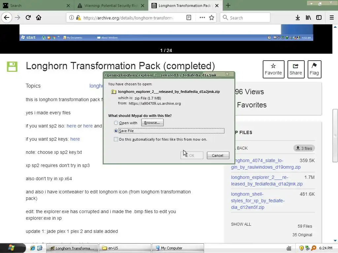Open the sp2 keys 'here' link
This screenshot has height=253, width=338.
pyautogui.click(x=75, y=139)
